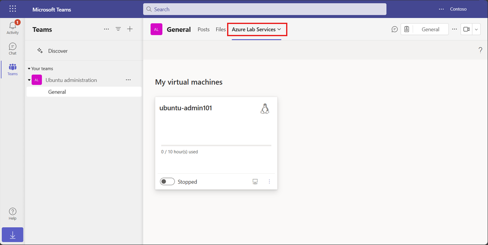This screenshot has height=245, width=488.
Task: Click the app launcher waffle icon
Action: point(12,8)
